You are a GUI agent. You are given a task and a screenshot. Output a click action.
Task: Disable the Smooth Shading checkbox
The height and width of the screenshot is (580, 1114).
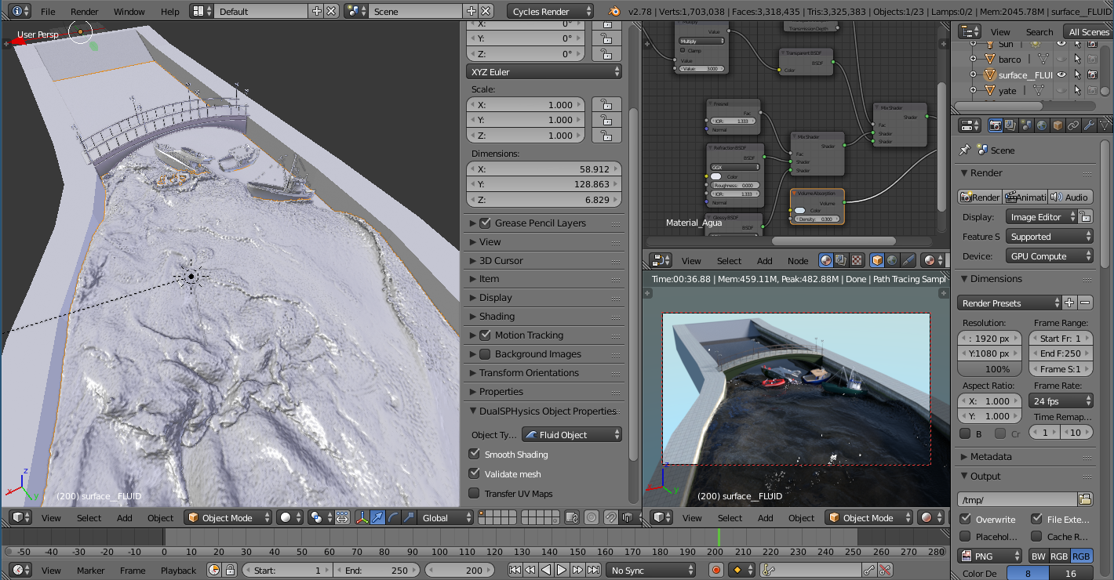click(x=474, y=454)
